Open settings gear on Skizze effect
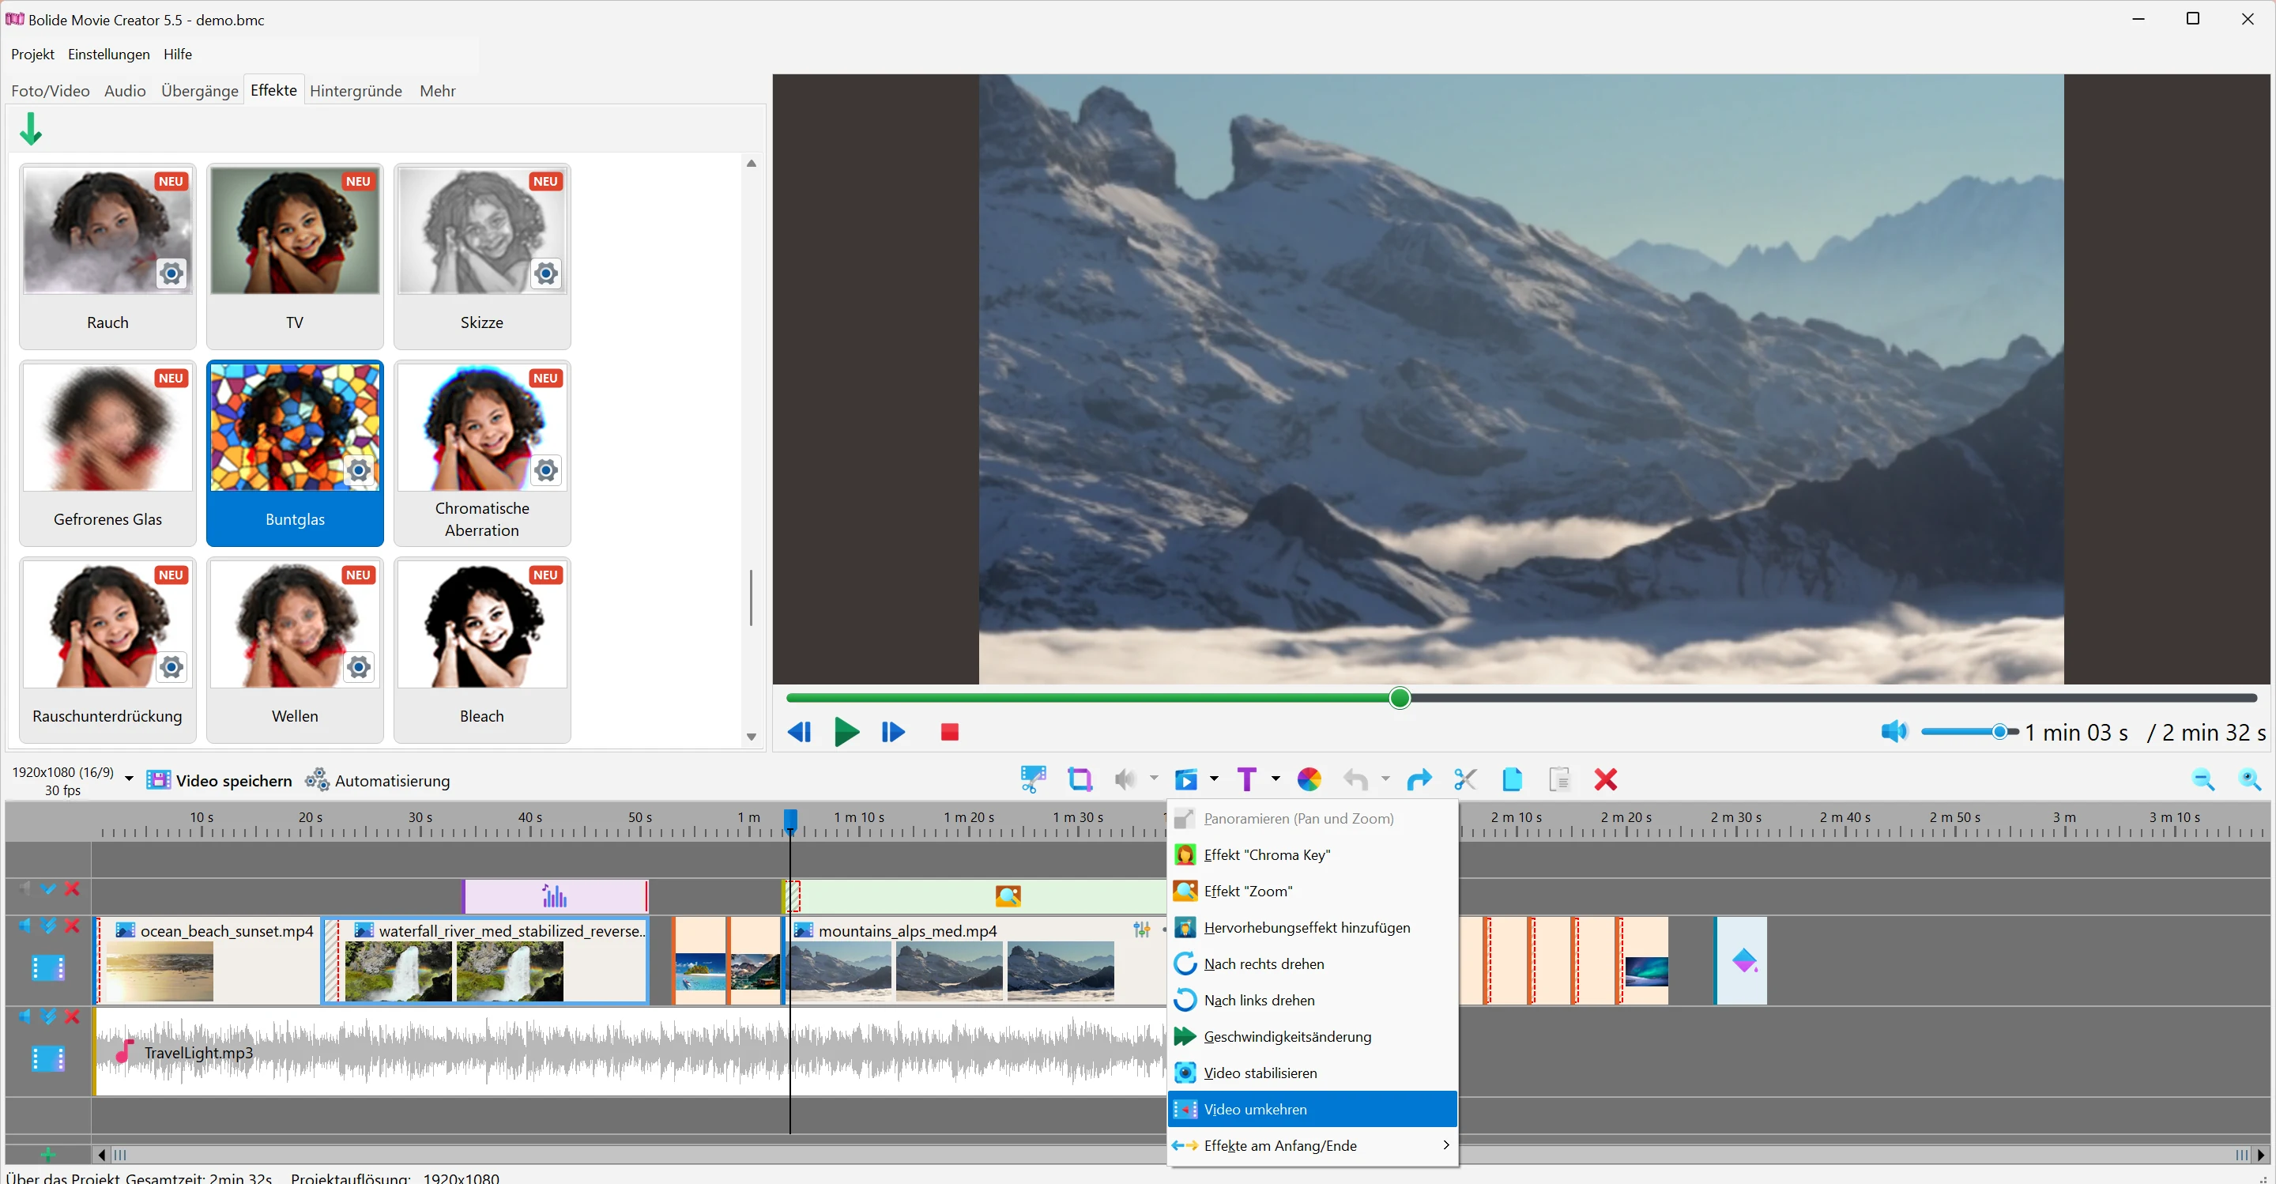The height and width of the screenshot is (1184, 2276). [546, 274]
